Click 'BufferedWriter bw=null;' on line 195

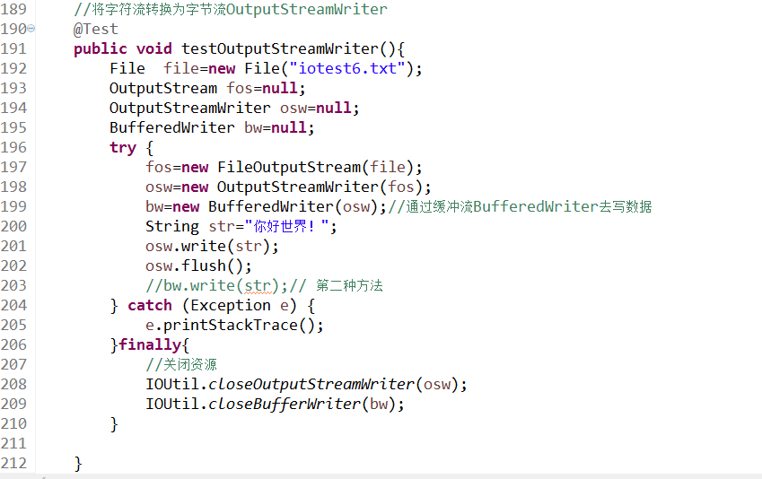pyautogui.click(x=212, y=127)
